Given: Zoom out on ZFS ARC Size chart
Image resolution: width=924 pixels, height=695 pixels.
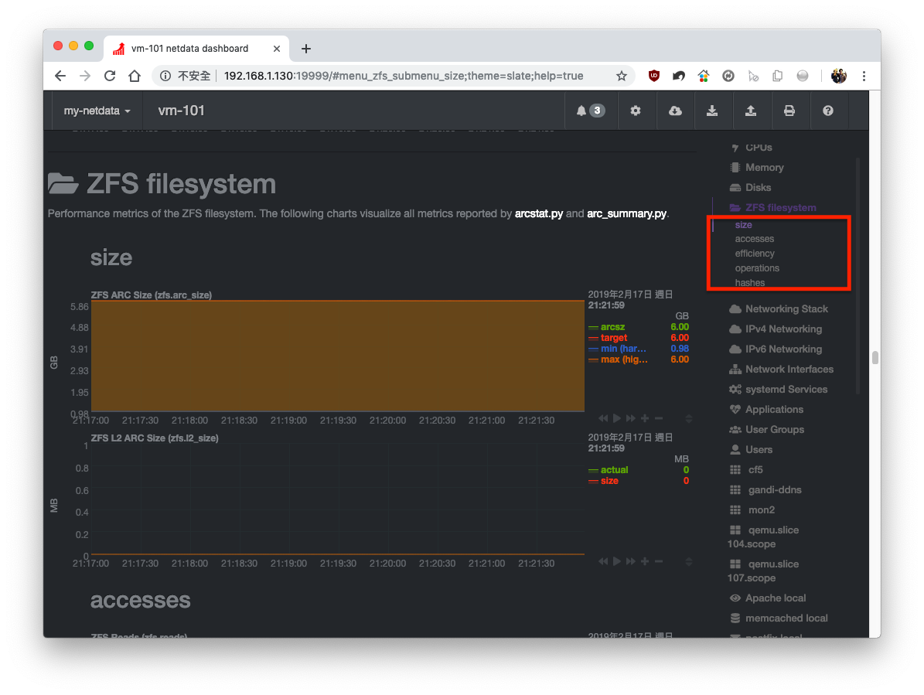Looking at the screenshot, I should pos(659,418).
